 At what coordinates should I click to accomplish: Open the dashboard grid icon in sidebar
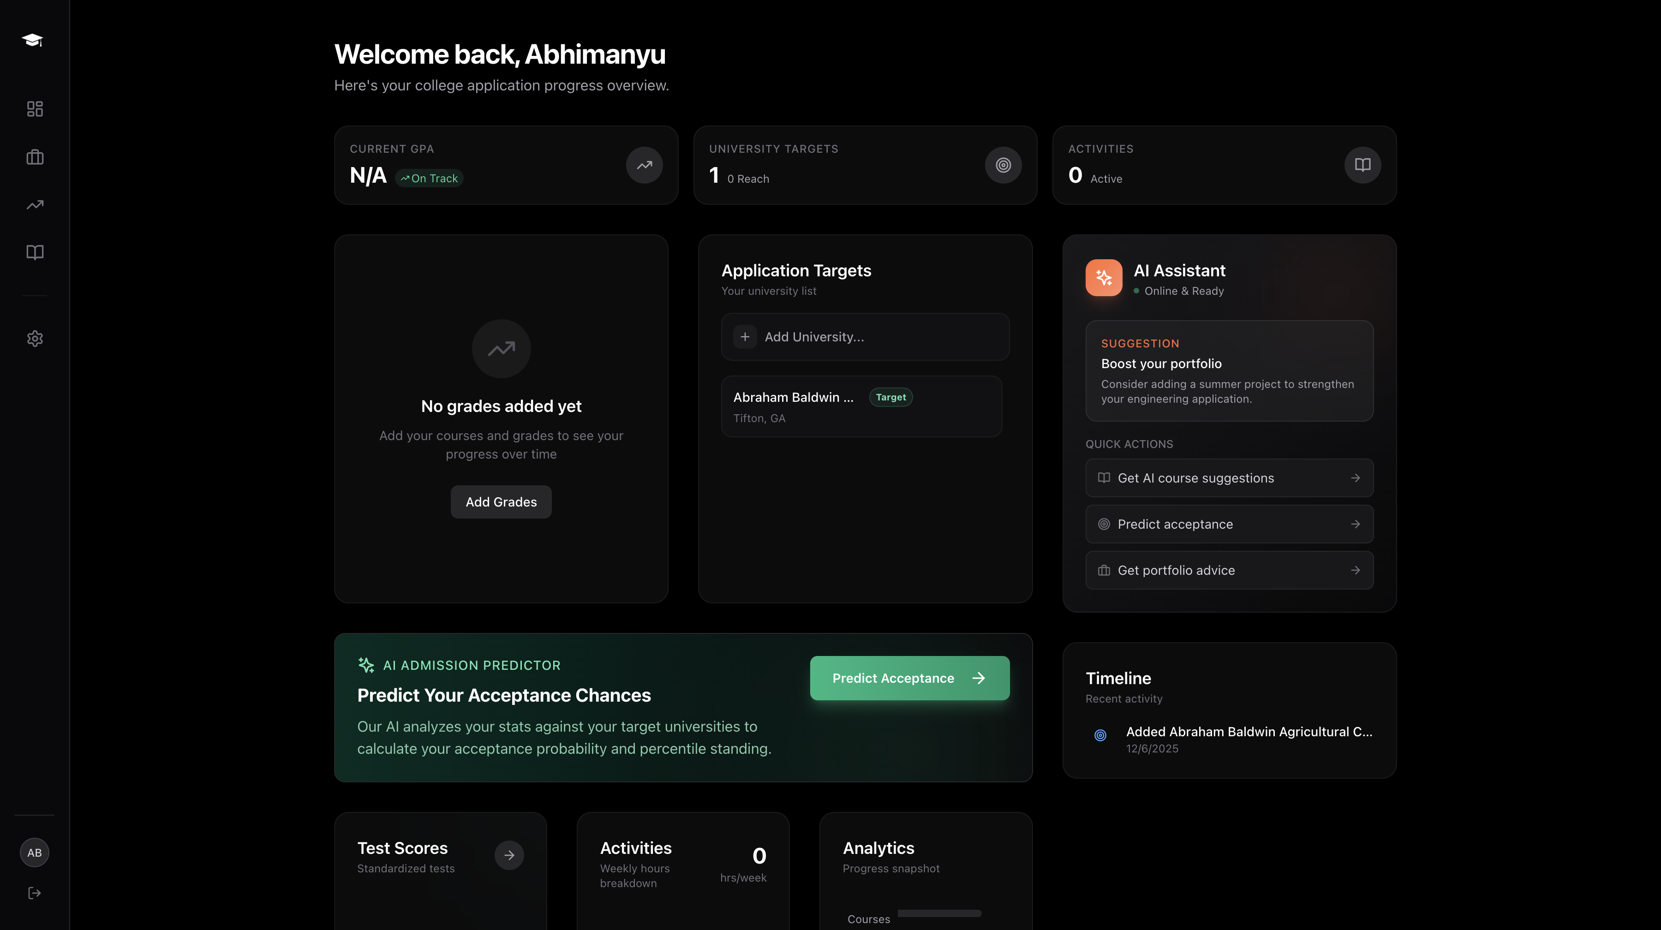[35, 109]
